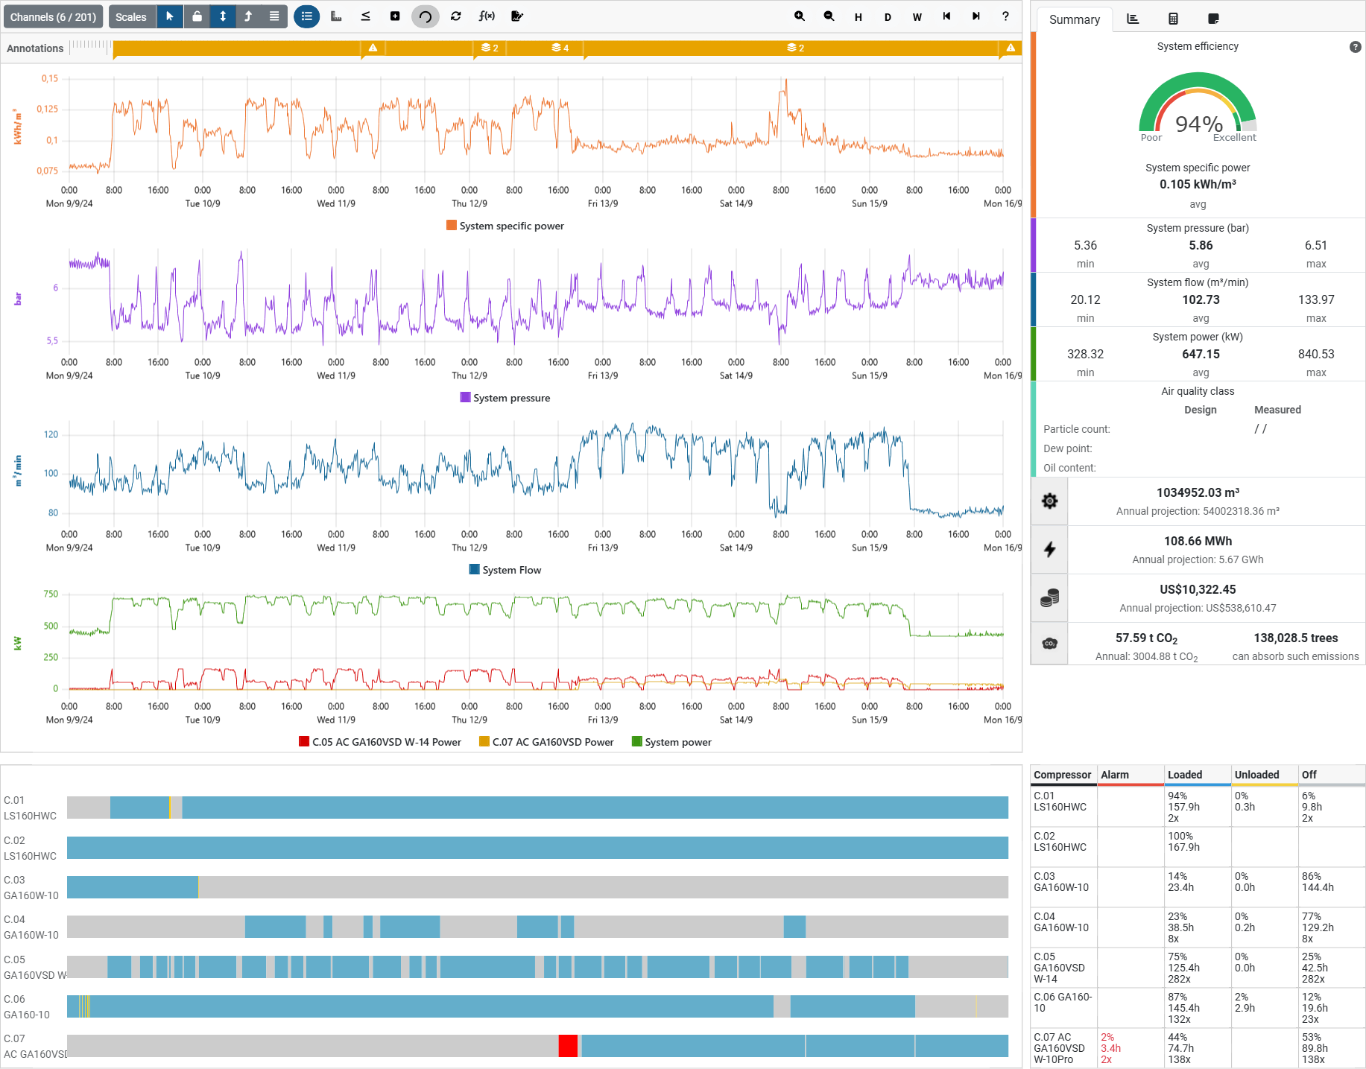The image size is (1366, 1069).
Task: Open the f(x) formula tool
Action: (487, 16)
